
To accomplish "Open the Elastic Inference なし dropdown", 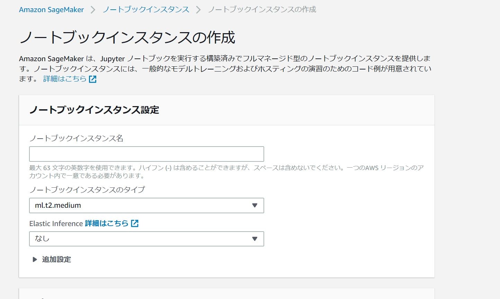I will tap(146, 239).
